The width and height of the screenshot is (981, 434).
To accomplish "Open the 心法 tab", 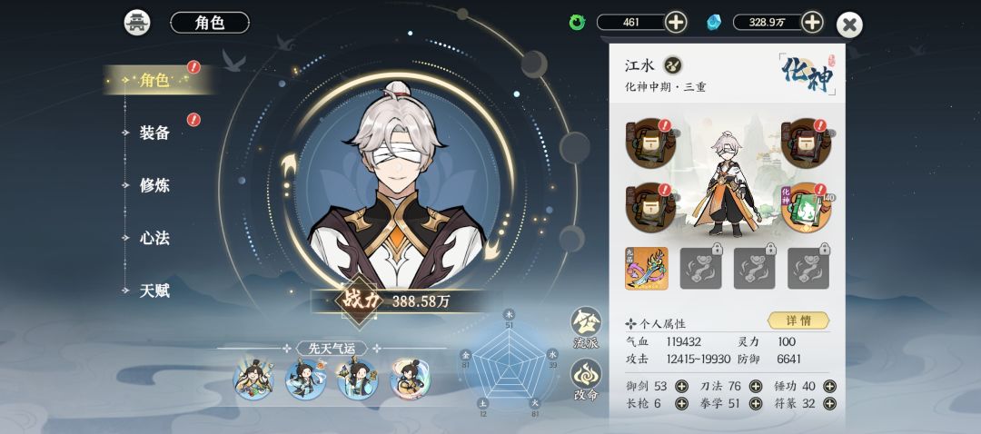I will 154,238.
